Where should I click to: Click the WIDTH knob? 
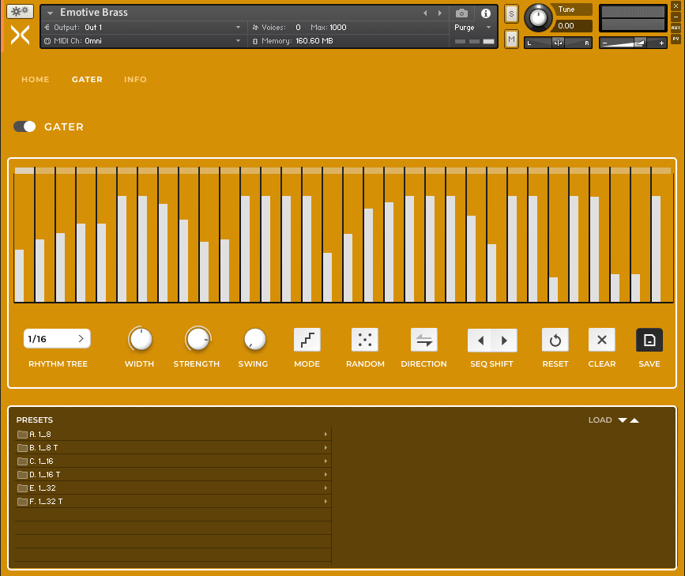(140, 340)
